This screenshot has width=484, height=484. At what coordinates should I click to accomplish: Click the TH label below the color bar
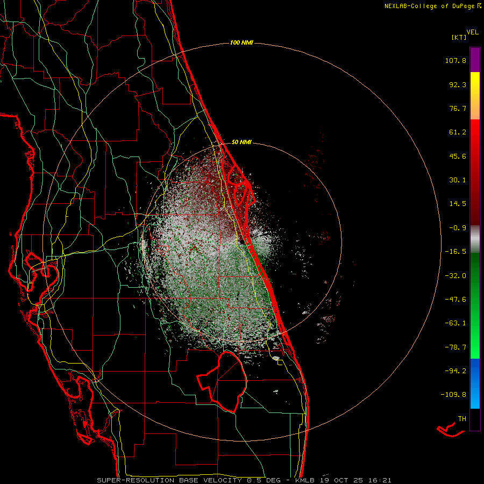[x=462, y=419]
